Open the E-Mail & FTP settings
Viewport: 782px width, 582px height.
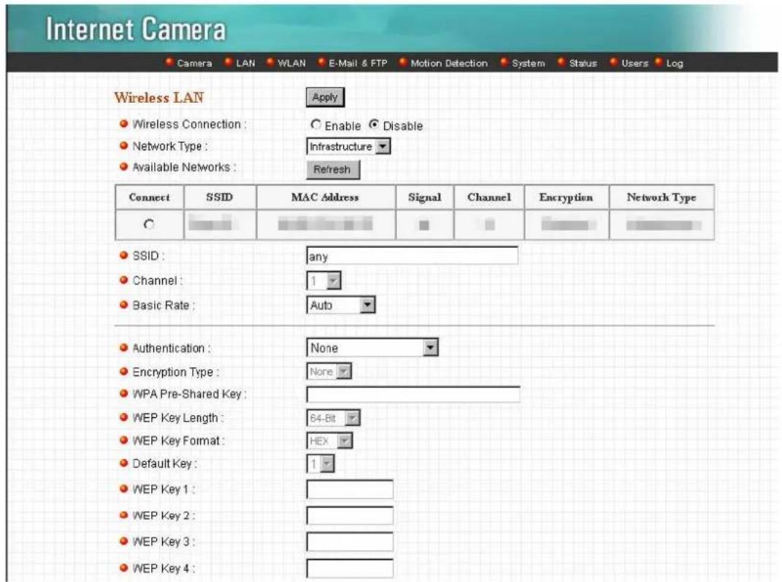(x=358, y=63)
